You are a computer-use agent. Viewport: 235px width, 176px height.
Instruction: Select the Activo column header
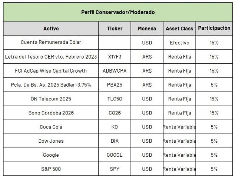click(51, 29)
